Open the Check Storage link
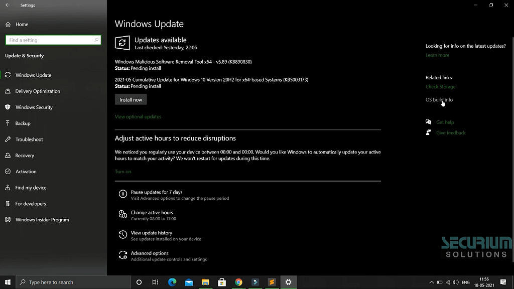This screenshot has width=514, height=289. [x=441, y=87]
